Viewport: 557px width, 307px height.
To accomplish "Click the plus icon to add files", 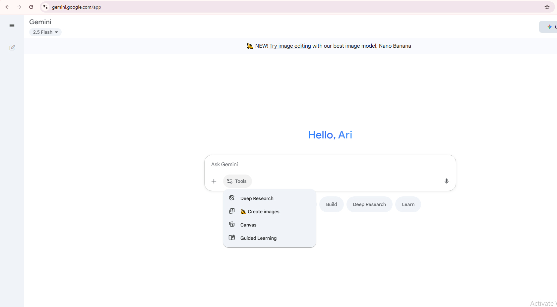I will [214, 181].
